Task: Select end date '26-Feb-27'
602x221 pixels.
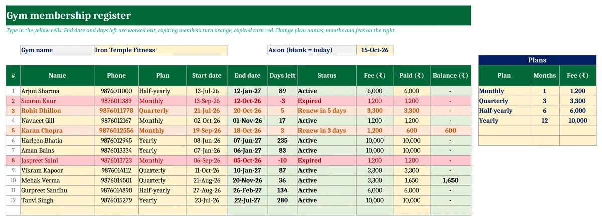Action: click(x=247, y=191)
